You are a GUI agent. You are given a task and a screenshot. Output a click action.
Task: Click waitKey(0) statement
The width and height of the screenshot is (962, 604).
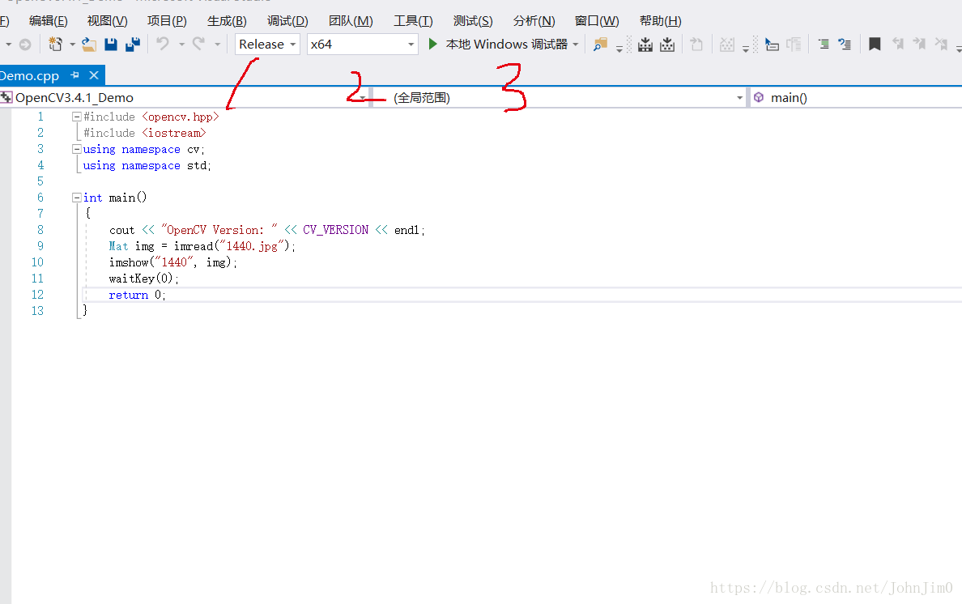[143, 279]
